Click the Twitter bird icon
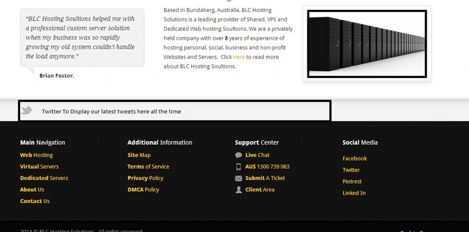This screenshot has width=469, height=232. pyautogui.click(x=27, y=111)
